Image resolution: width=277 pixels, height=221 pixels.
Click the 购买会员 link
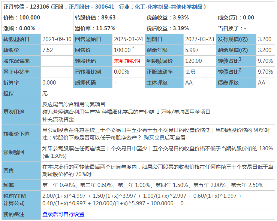pyautogui.click(x=154, y=138)
